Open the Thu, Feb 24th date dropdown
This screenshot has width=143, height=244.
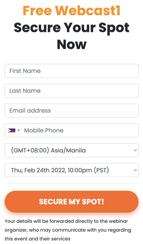click(x=71, y=170)
